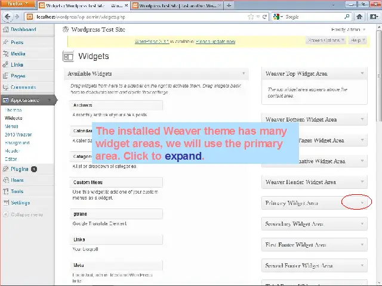The width and height of the screenshot is (382, 286).
Task: Click the browser back arrow button
Action: coord(7,17)
